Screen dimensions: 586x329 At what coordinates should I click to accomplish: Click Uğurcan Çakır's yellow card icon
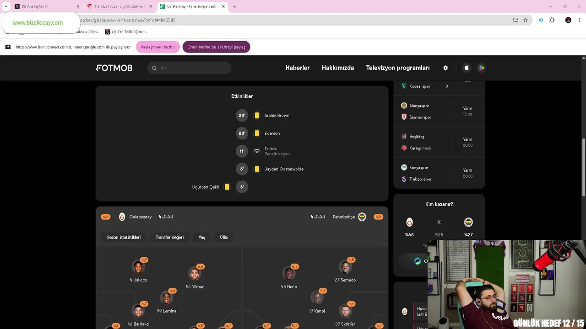pos(227,187)
